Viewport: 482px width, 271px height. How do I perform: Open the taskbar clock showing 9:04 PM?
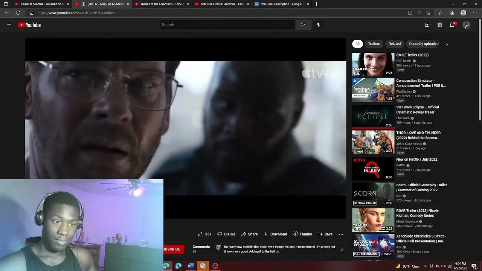click(460, 266)
